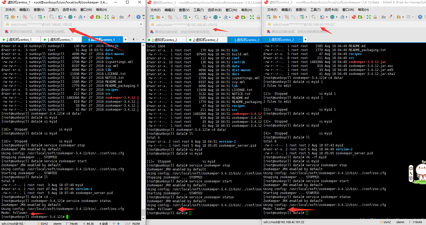The image size is (426, 225).
Task: Launch Xftp green icon in centos_1 window
Action: click(98, 17)
